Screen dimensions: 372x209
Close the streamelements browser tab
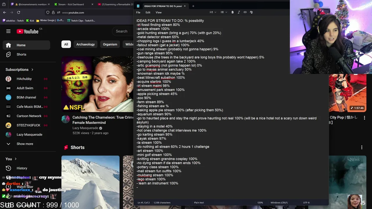49,4
